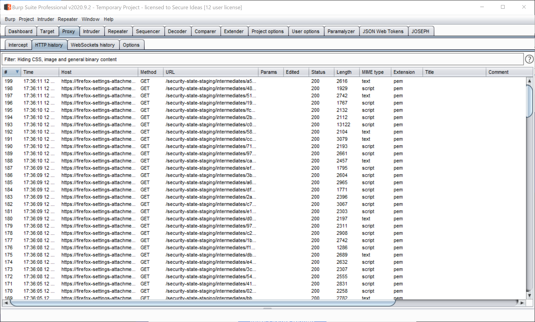Toggle sort arrow on the # column

[x=17, y=72]
